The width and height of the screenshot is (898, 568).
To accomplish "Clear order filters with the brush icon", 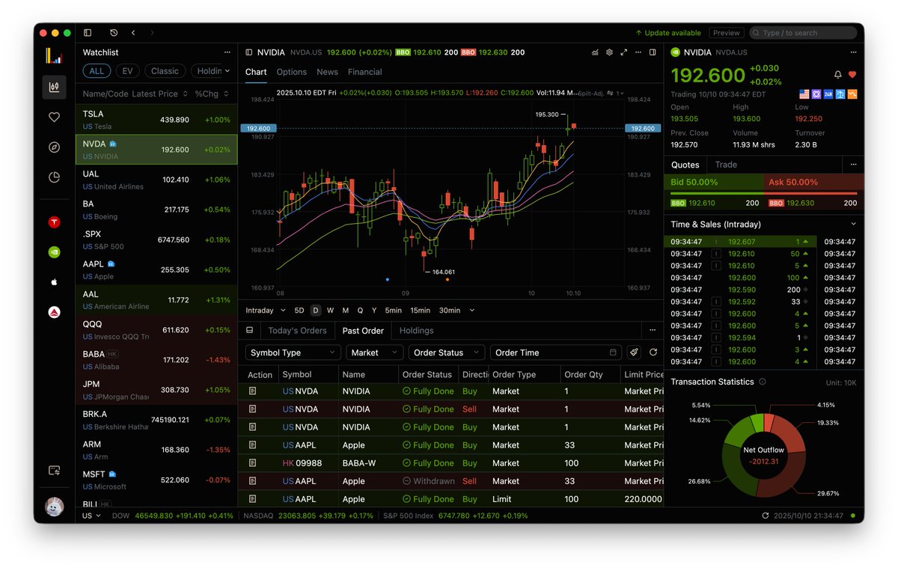I will pyautogui.click(x=634, y=352).
